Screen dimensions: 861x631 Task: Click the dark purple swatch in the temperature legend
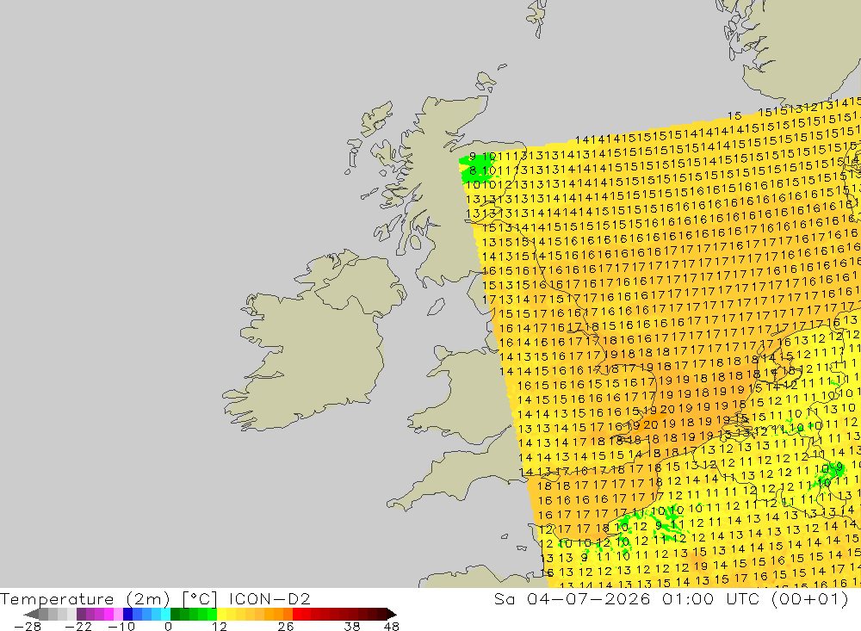[x=81, y=614]
